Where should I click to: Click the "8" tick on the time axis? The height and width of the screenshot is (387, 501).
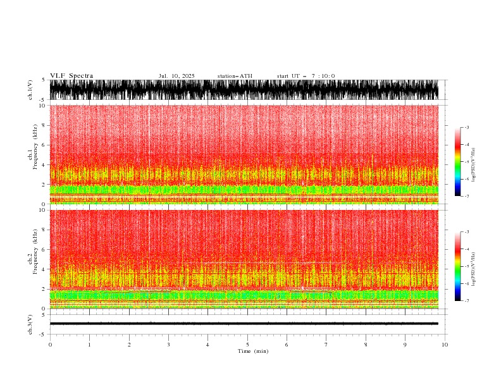(x=366, y=345)
